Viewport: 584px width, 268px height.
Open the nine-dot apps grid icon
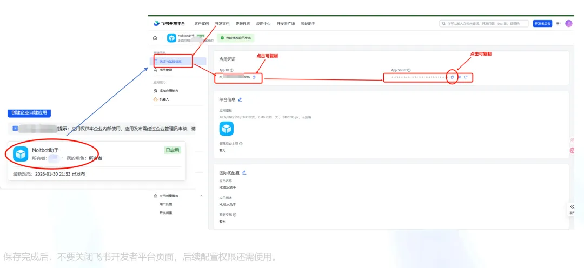pos(558,23)
